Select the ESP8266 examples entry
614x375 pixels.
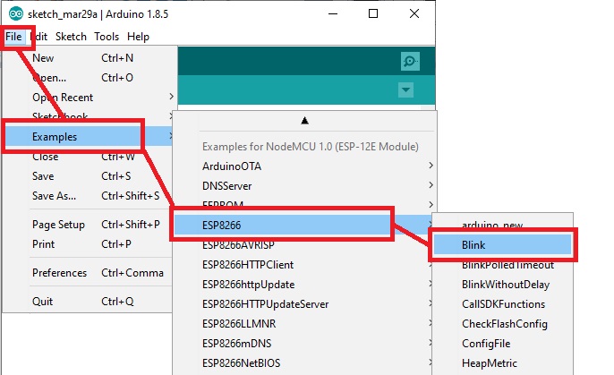[304, 225]
